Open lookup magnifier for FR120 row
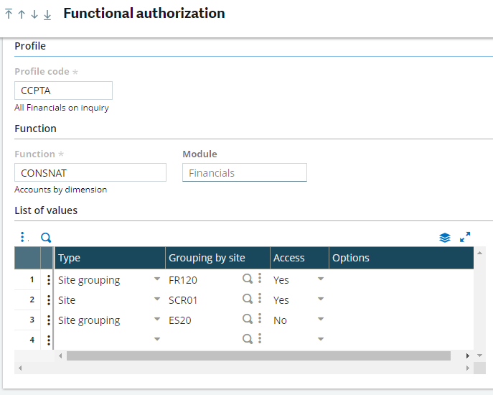Screen dimensions: 493x395 248,279
